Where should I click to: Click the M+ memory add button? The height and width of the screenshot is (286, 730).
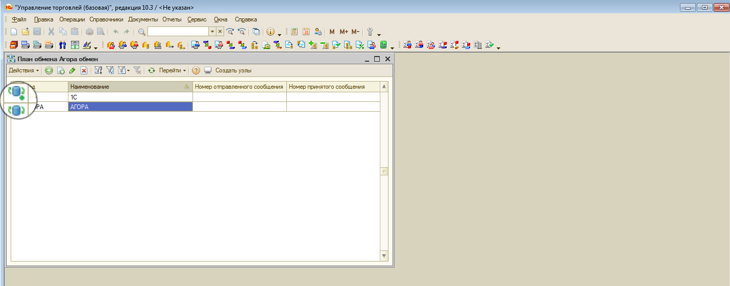[344, 32]
